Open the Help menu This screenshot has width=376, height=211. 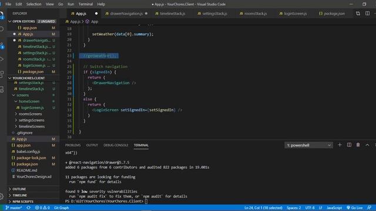point(101,4)
